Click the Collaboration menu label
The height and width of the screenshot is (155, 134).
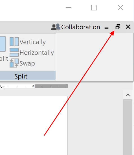pos(81,27)
